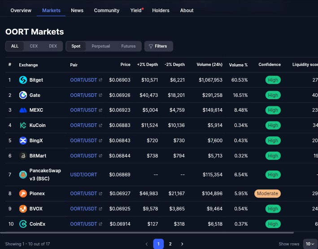Open external link icon in BingX row
The height and width of the screenshot is (249, 318).
100,140
